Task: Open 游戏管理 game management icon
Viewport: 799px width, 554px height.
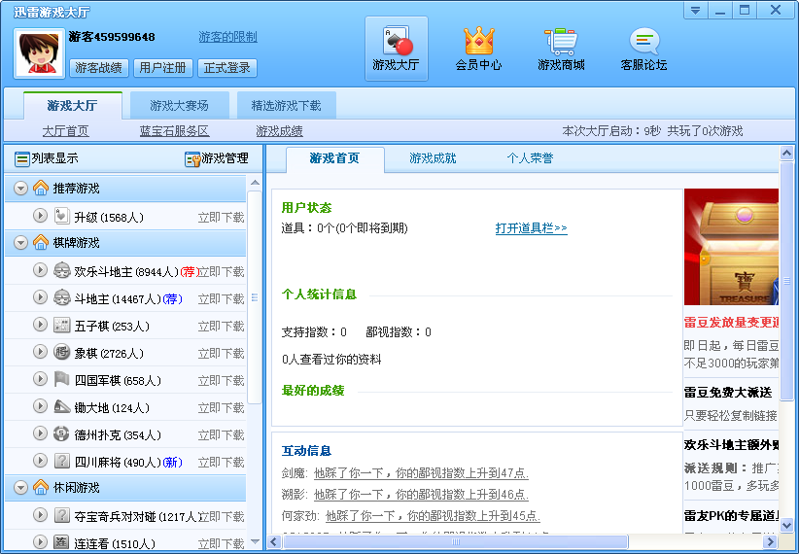Action: click(x=192, y=158)
